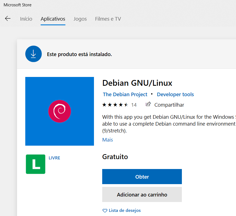Click the wishlist heart icon
The height and width of the screenshot is (216, 236).
pos(105,211)
